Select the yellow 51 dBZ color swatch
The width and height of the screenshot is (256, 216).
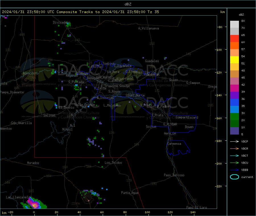click(x=234, y=60)
